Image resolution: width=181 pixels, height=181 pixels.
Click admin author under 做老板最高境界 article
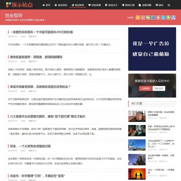point(23,61)
